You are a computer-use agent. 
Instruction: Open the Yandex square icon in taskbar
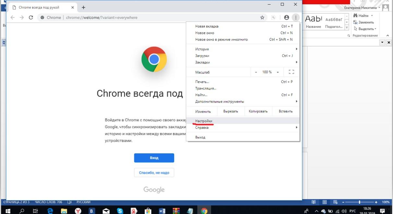pos(134,211)
